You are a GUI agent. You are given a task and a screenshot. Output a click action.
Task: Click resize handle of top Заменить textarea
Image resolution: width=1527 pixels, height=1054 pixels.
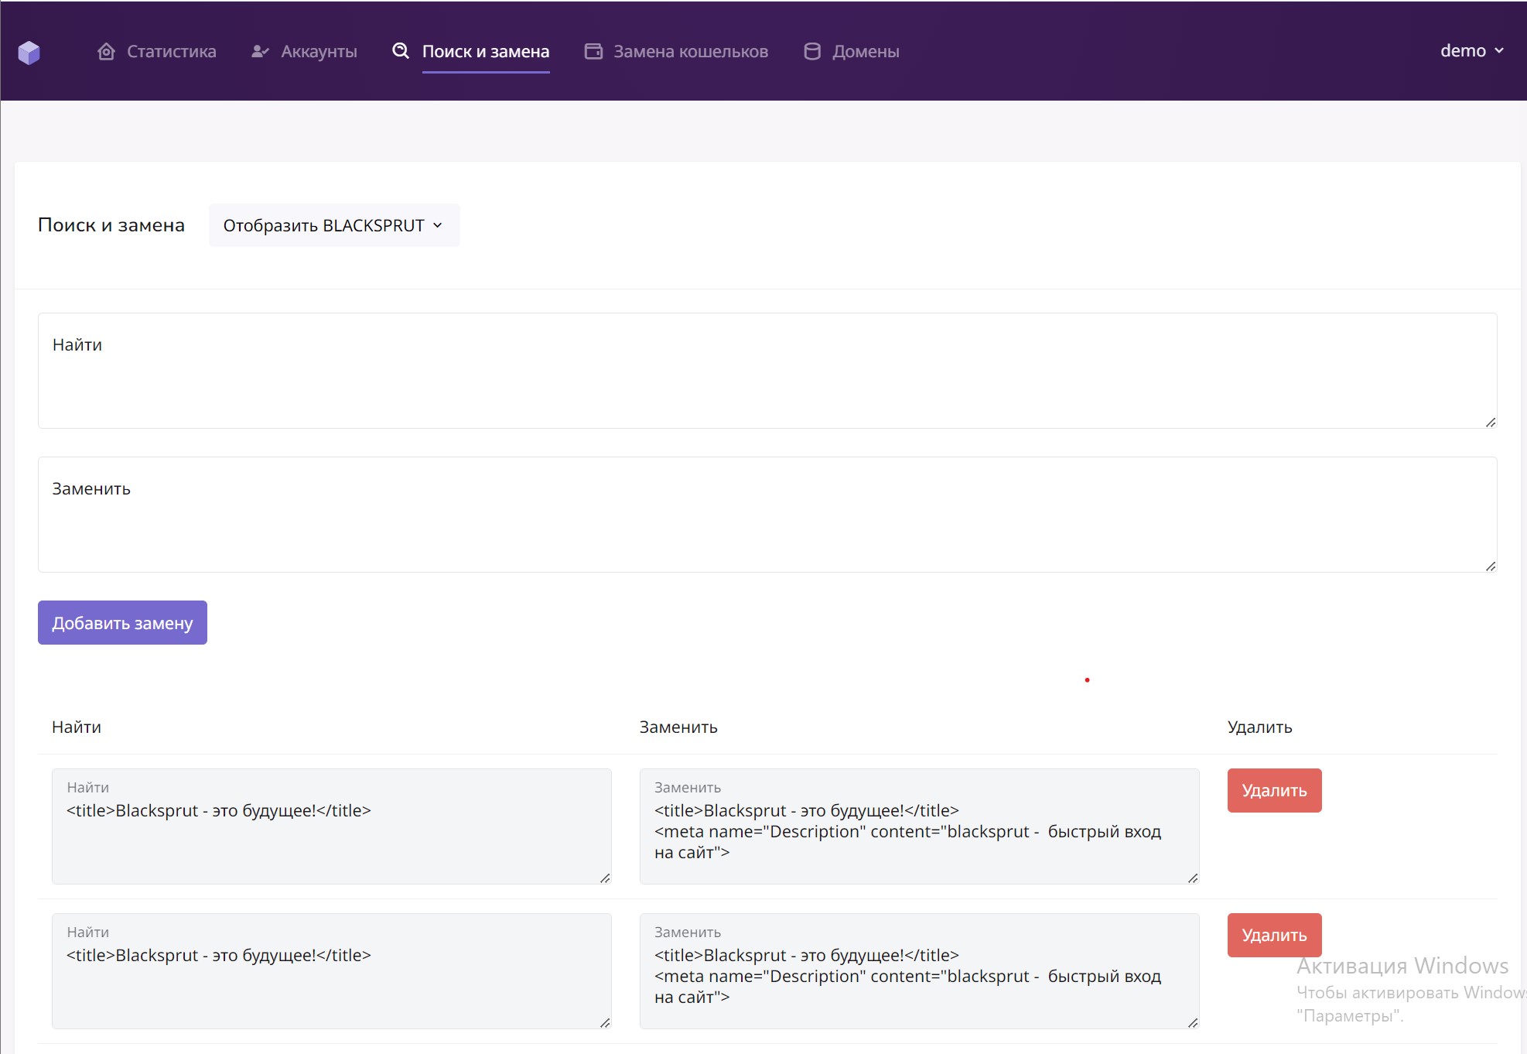tap(1491, 566)
